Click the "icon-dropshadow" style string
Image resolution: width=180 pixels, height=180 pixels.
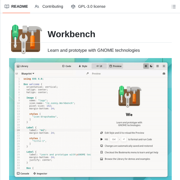44,117
